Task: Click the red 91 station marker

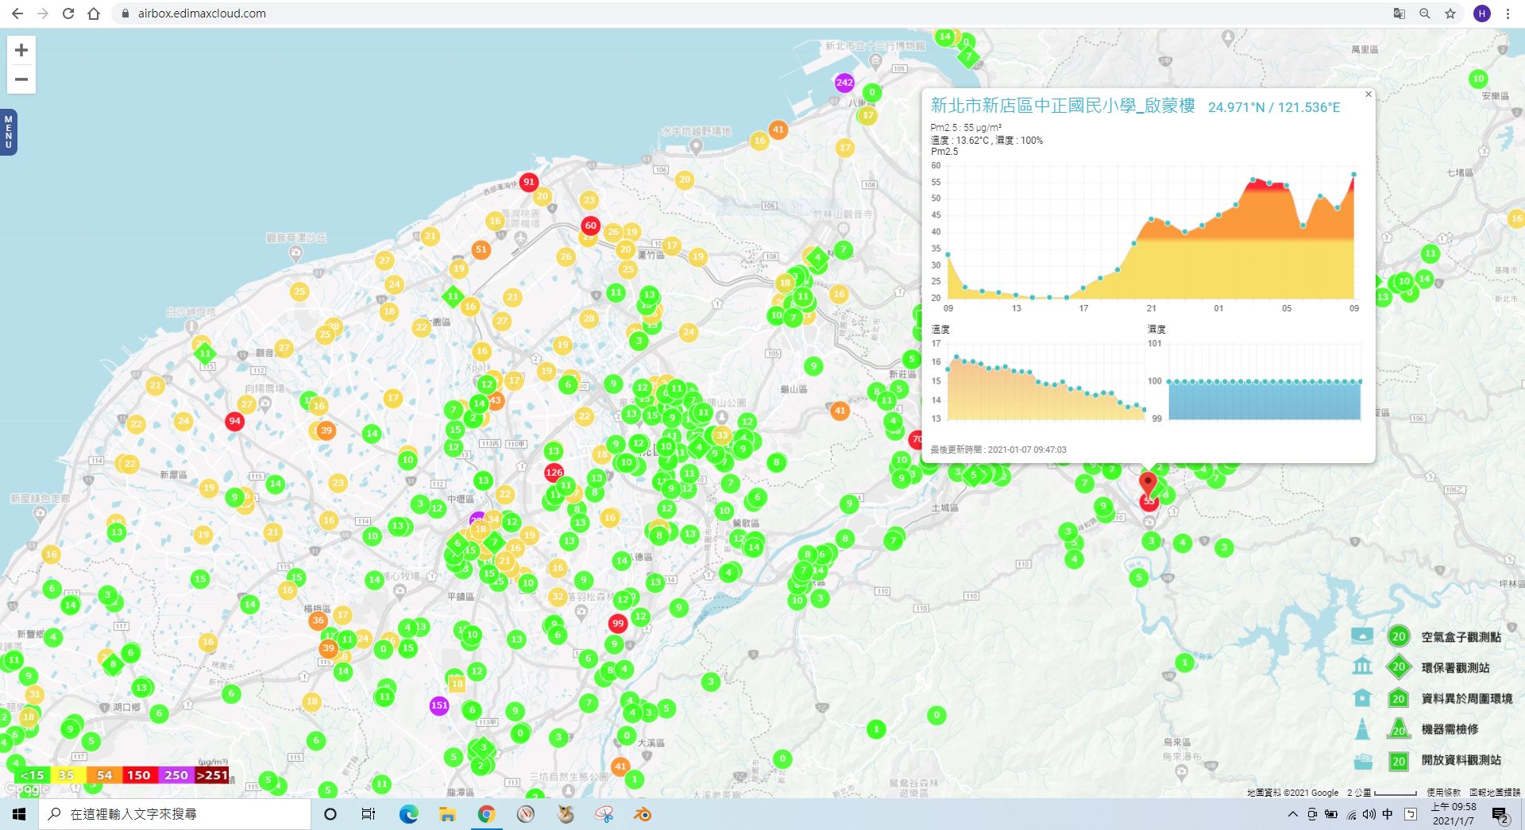Action: pyautogui.click(x=529, y=182)
